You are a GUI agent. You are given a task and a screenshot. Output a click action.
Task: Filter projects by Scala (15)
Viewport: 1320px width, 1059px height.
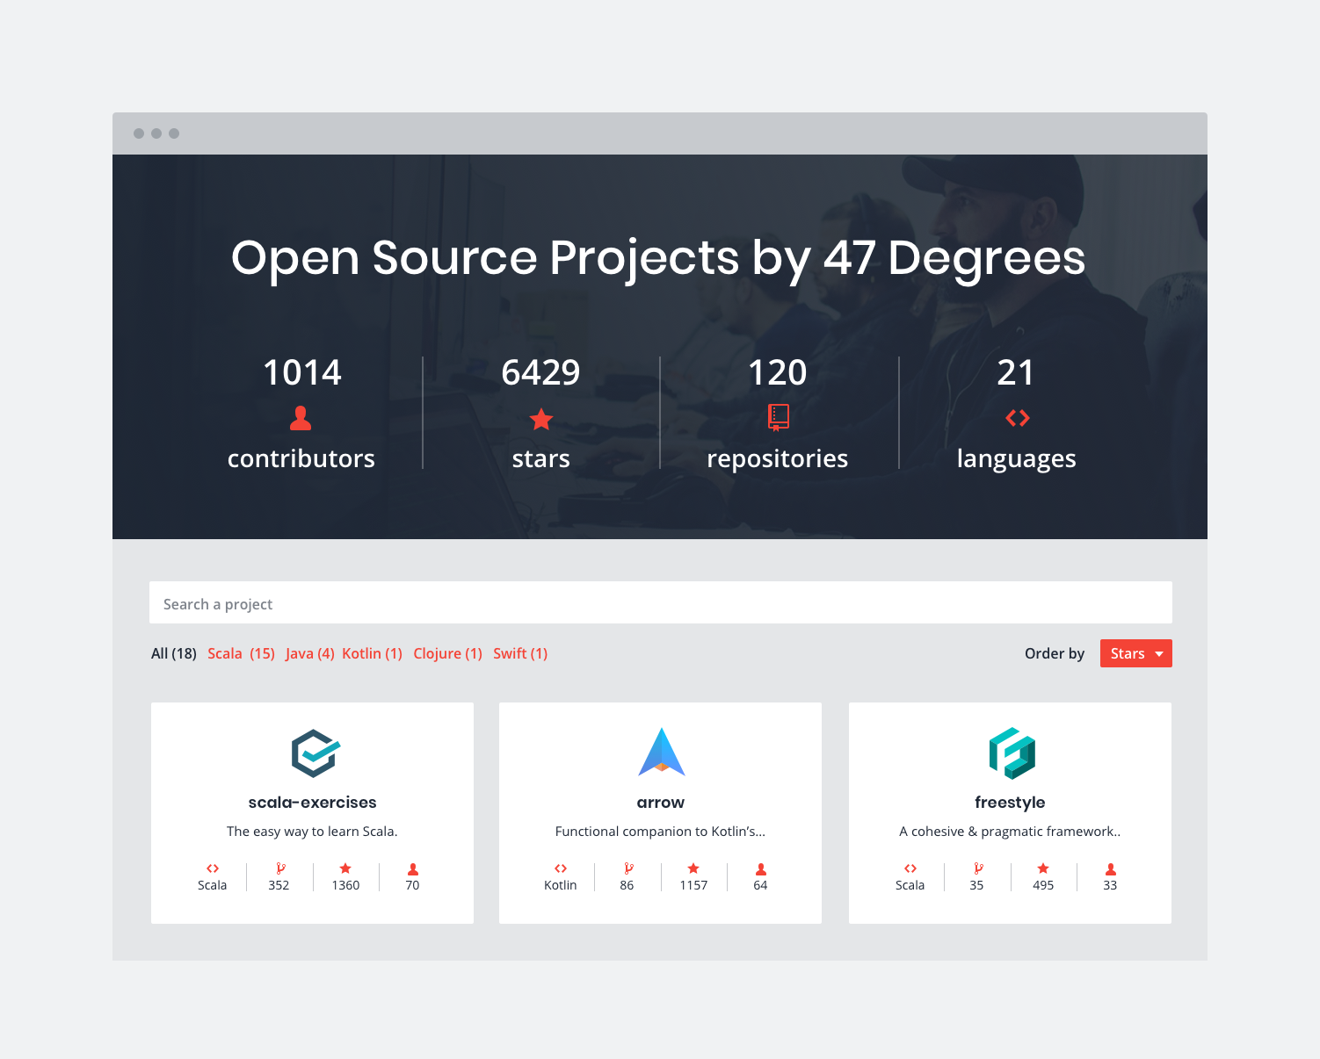tap(241, 653)
